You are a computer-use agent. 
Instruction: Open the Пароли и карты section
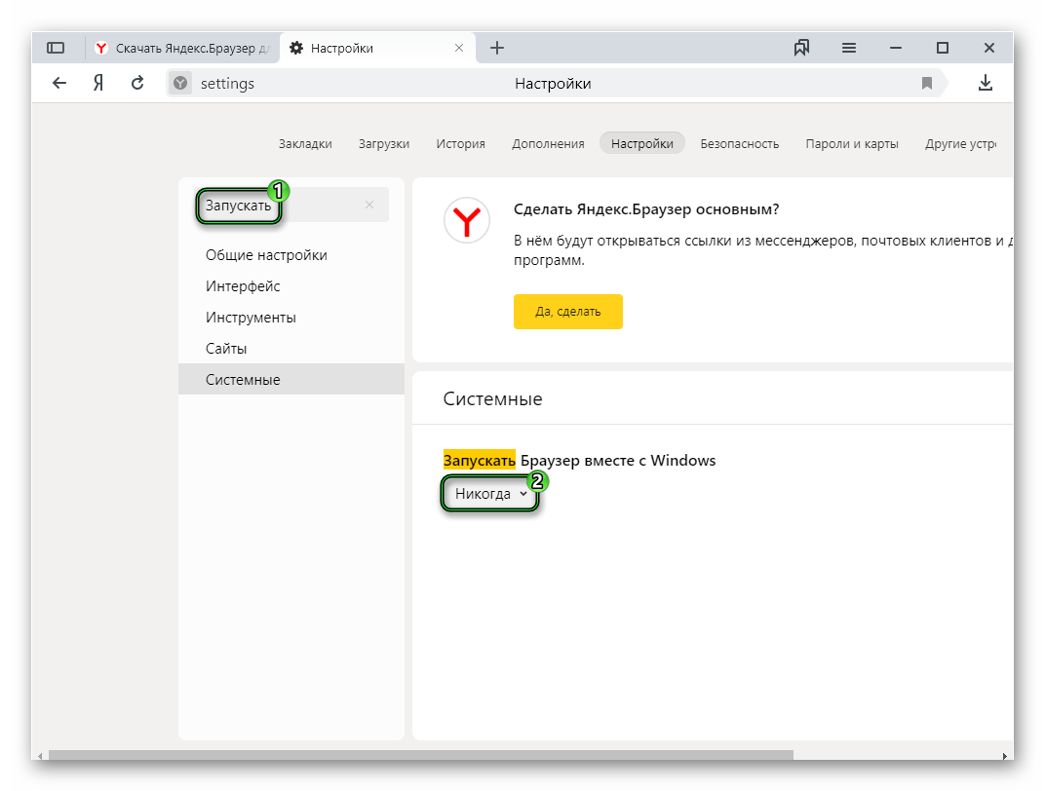(x=852, y=144)
